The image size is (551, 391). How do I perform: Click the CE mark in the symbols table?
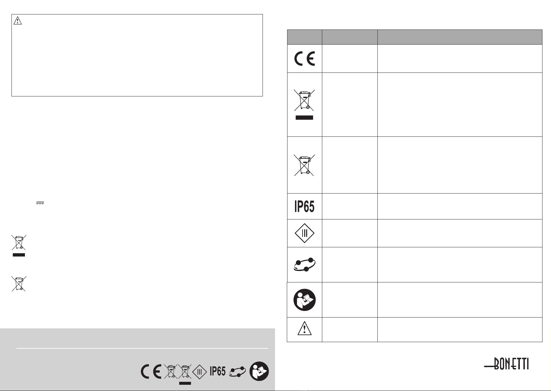pos(305,59)
